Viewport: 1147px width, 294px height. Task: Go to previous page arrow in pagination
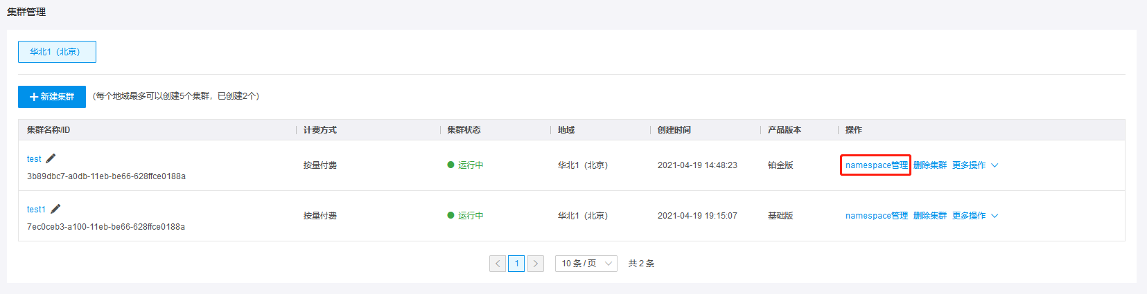(x=498, y=264)
